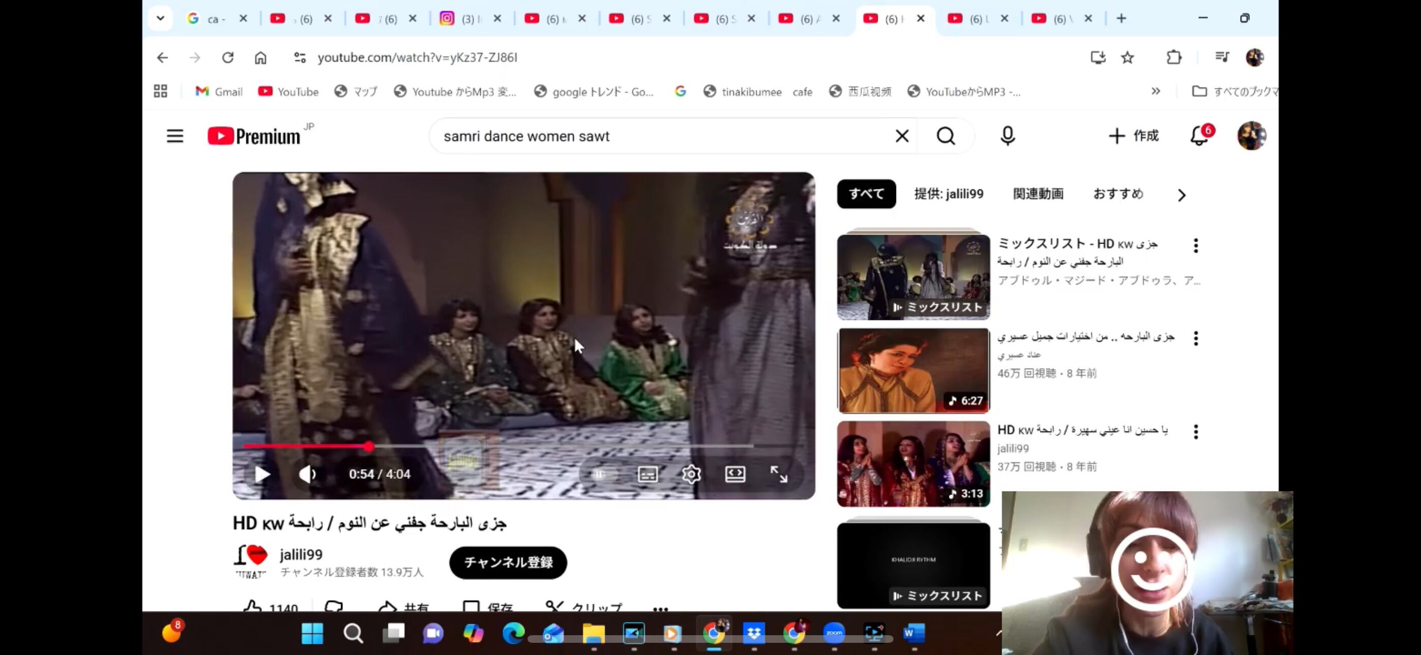Open notifications bell with 6 alerts
Screen dimensions: 1421x655
pyautogui.click(x=1199, y=136)
